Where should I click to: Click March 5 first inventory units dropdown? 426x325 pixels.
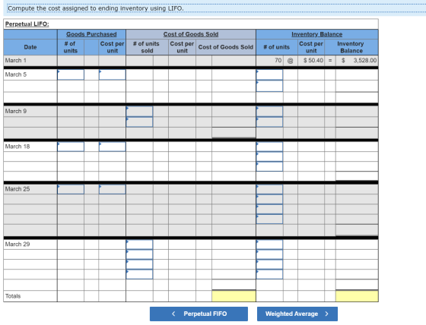pyautogui.click(x=269, y=74)
